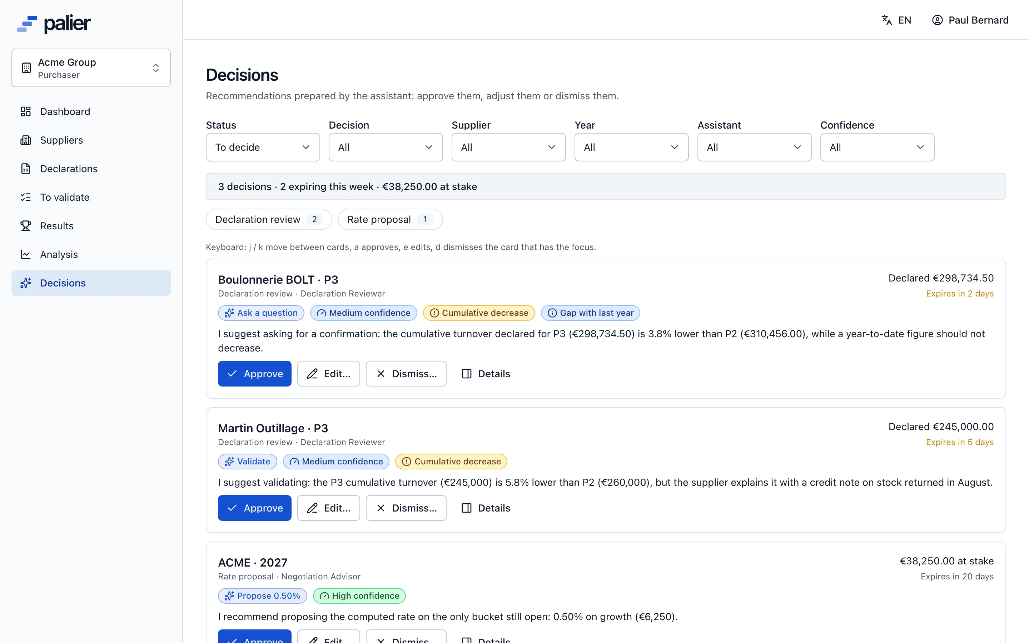Screen dimensions: 1029x643
Task: Open Details panel icon for Boulonnerie BOLT
Action: [x=467, y=374]
